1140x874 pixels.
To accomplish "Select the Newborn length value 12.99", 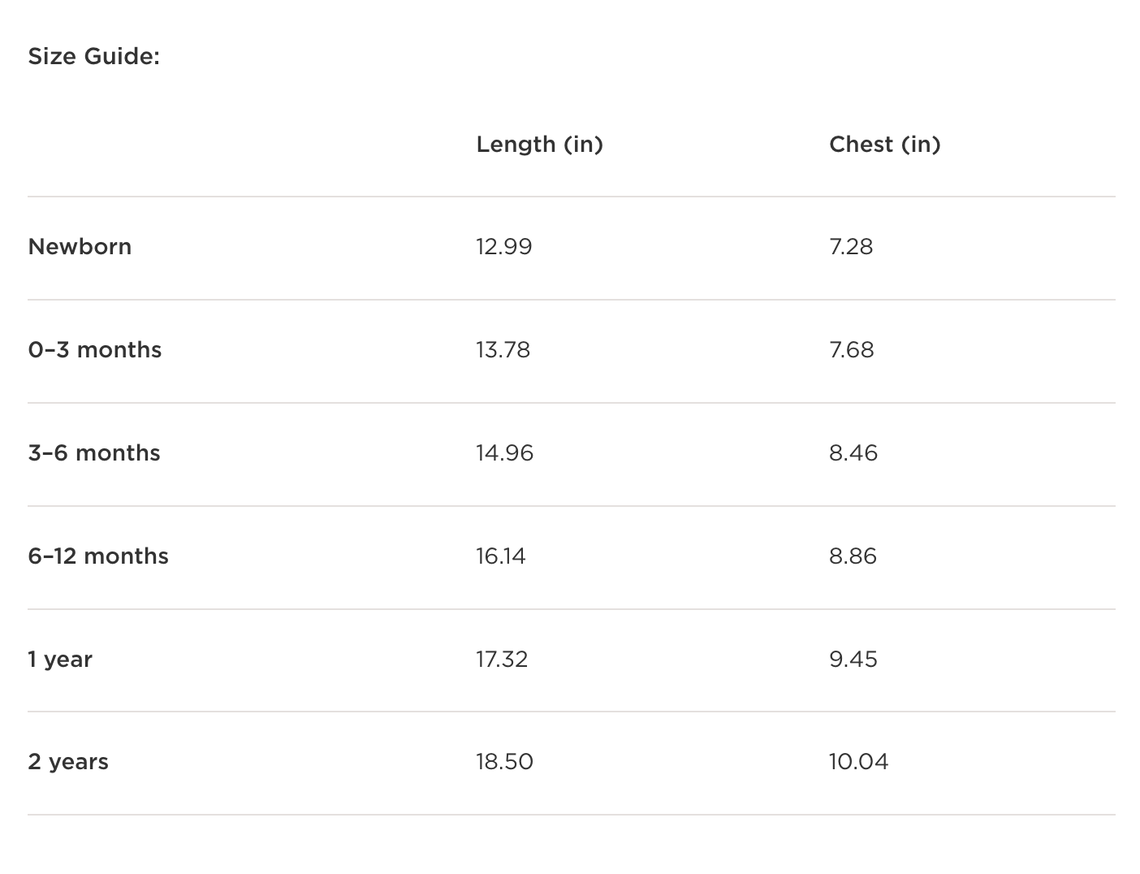I will [x=503, y=247].
